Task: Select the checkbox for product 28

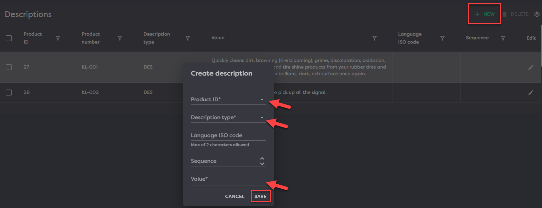Action: pos(9,93)
